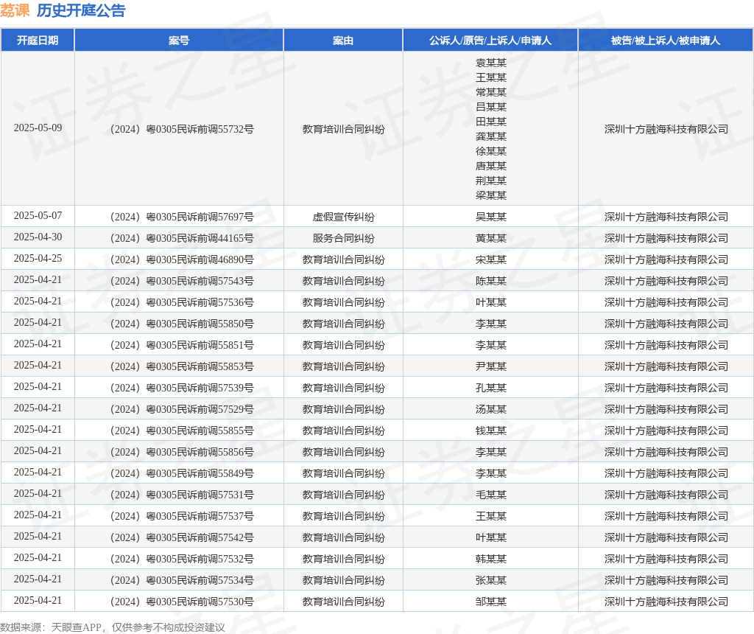Screen dimensions: 754x634
Task: Click plaintiff name 唐某某
Action: (x=490, y=166)
